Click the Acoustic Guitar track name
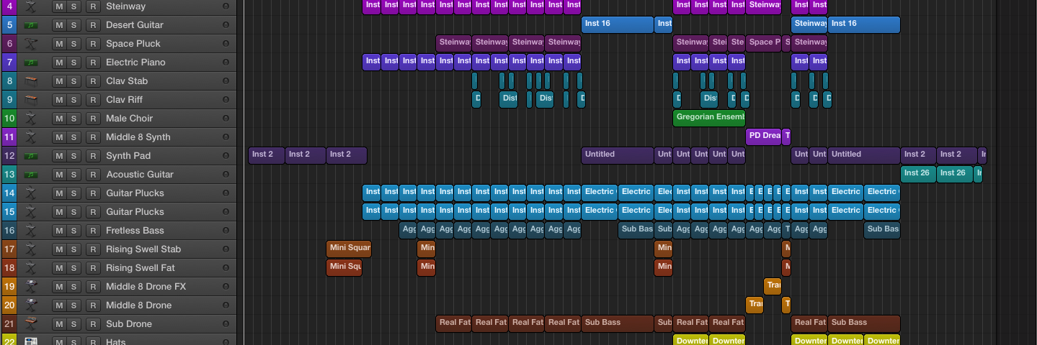Image resolution: width=1037 pixels, height=345 pixels. [x=140, y=174]
